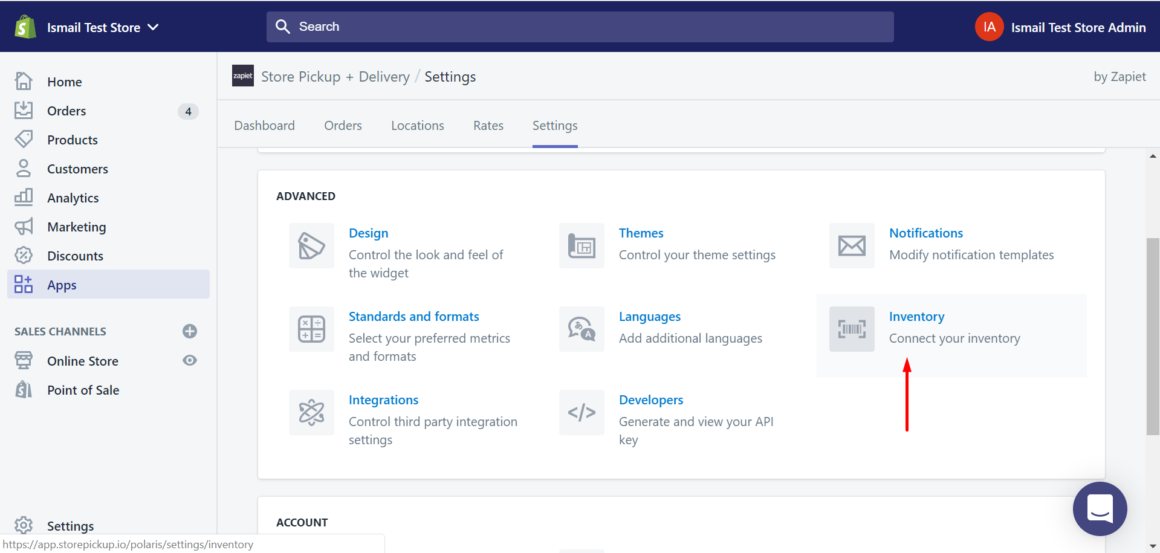Click the Analytics bar chart icon
1160x553 pixels.
(24, 197)
